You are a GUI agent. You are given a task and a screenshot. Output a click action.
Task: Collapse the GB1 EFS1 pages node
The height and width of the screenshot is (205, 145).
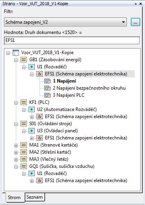click(x=32, y=74)
